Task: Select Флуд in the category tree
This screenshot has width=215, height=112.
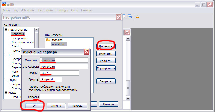Action: pyautogui.click(x=15, y=76)
